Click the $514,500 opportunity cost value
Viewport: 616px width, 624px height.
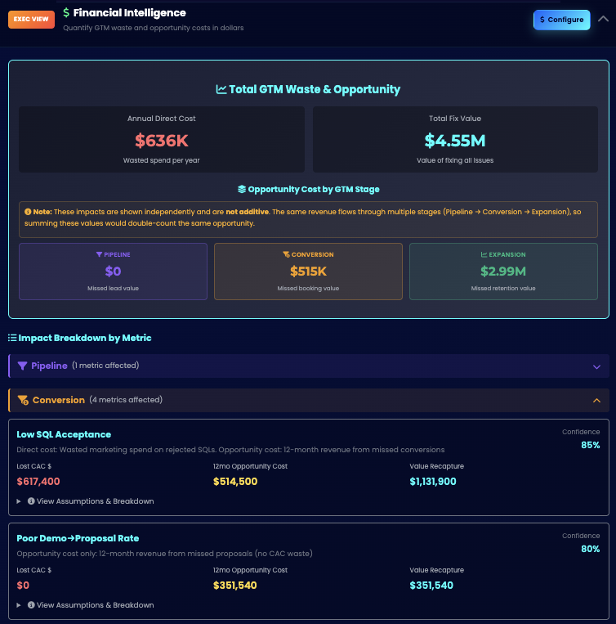point(235,482)
